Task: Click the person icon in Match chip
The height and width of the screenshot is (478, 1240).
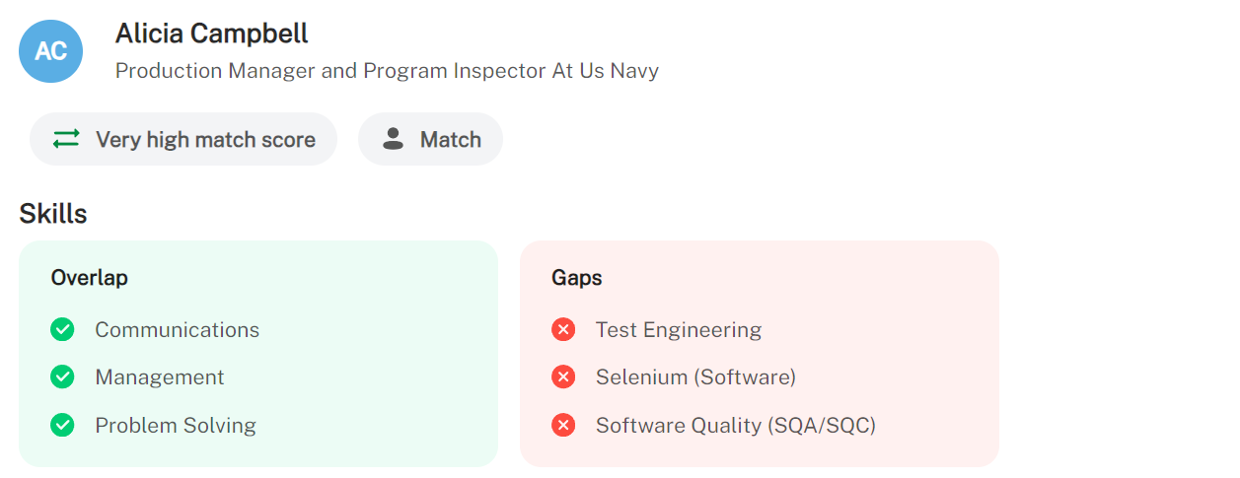Action: pos(394,139)
